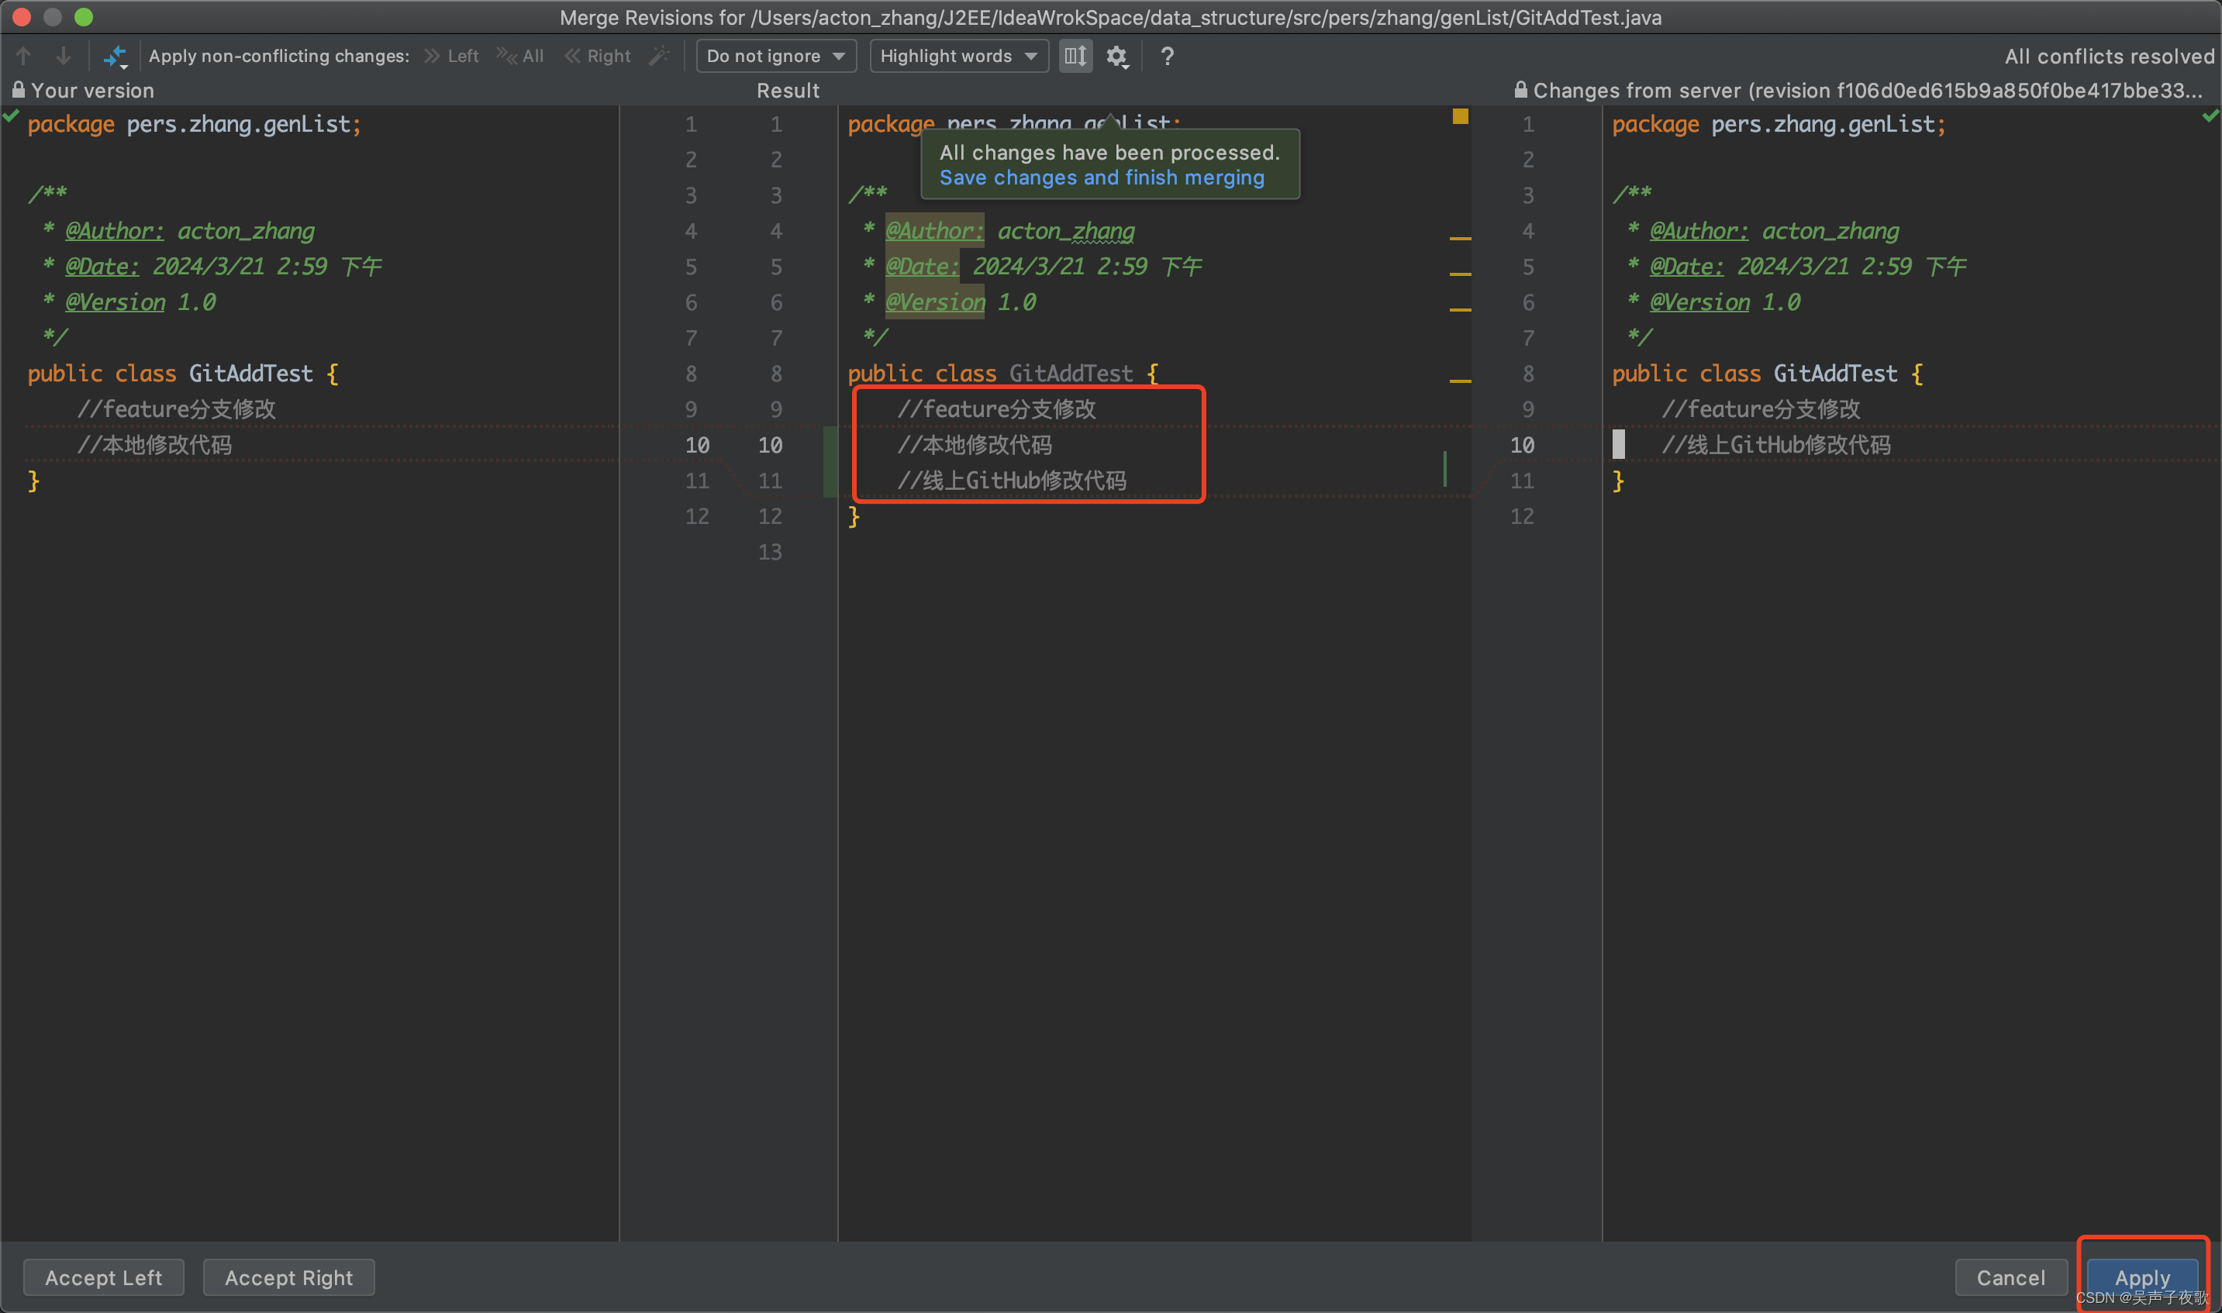
Task: Click Accept Left button
Action: [104, 1277]
